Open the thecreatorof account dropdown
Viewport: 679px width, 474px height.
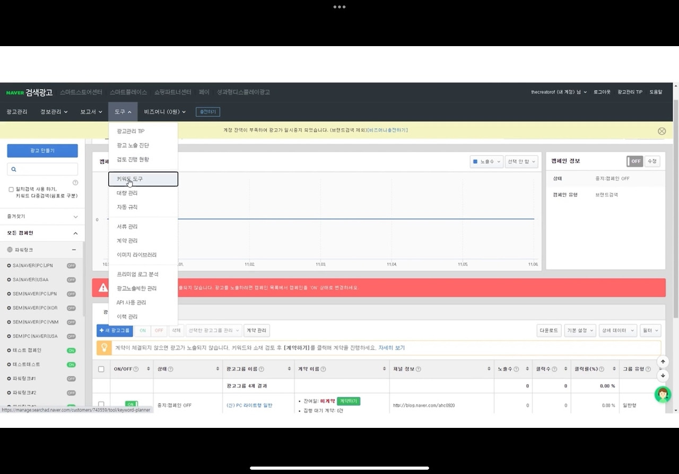coord(559,92)
